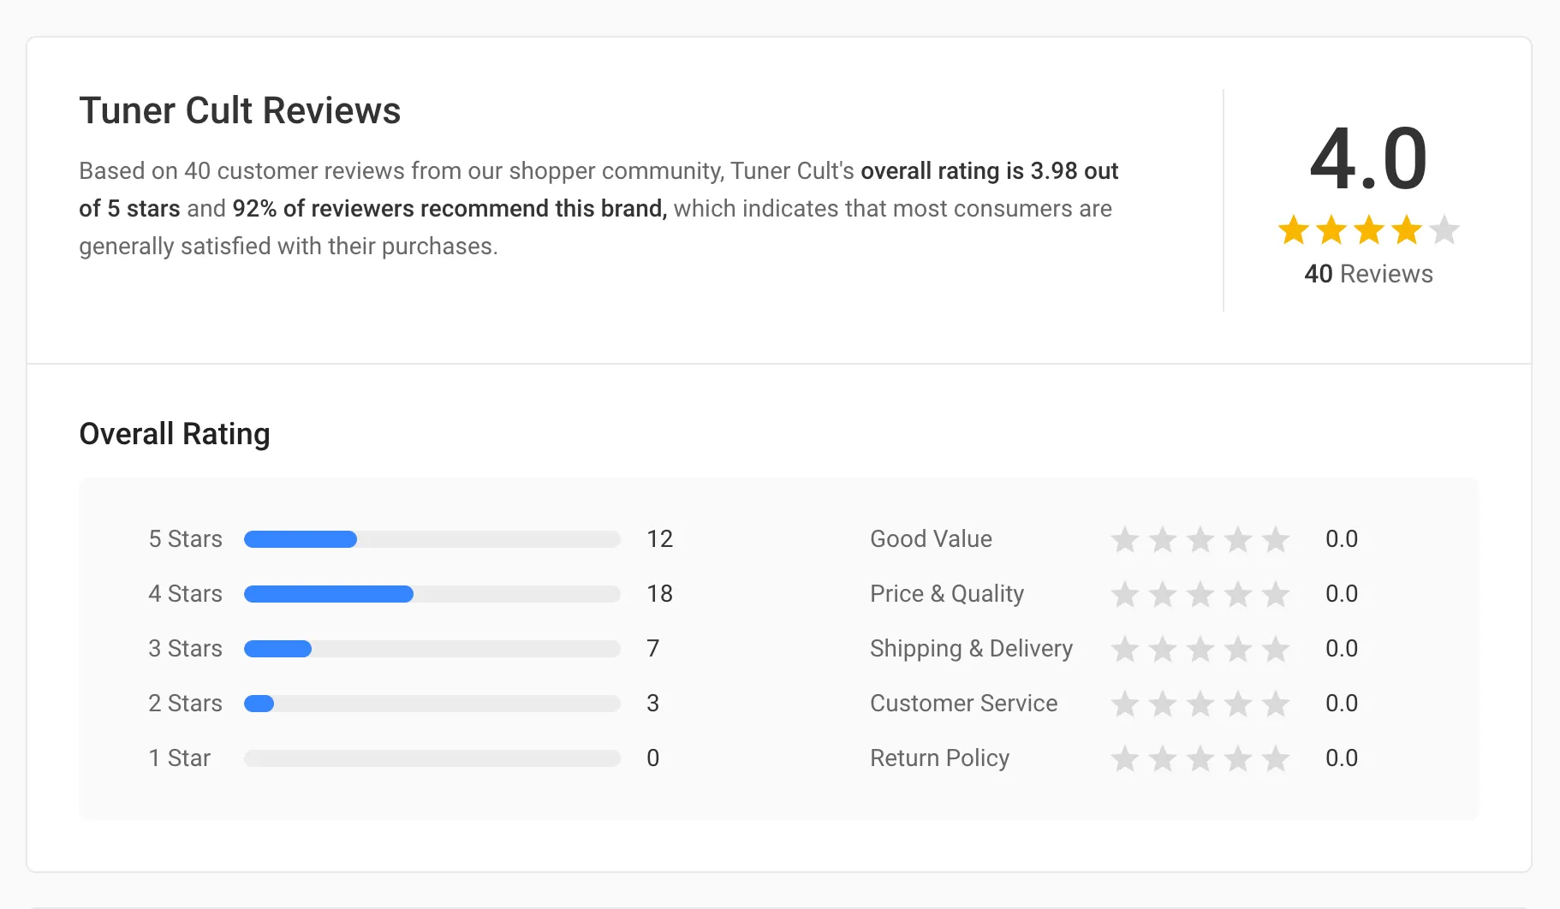
Task: Click the 3 Stars rating bar
Action: 432,649
